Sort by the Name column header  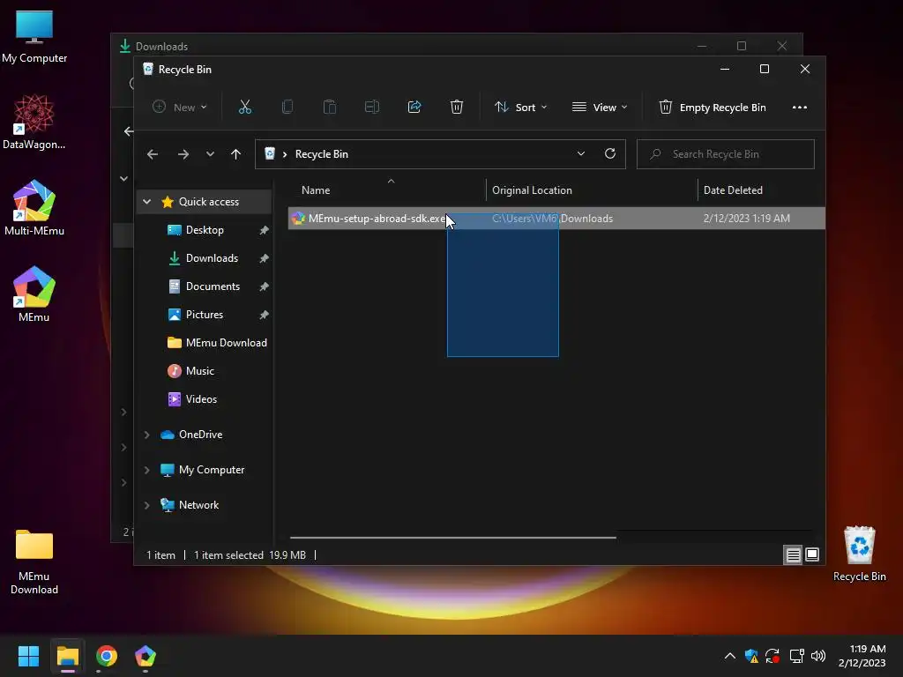pos(316,190)
